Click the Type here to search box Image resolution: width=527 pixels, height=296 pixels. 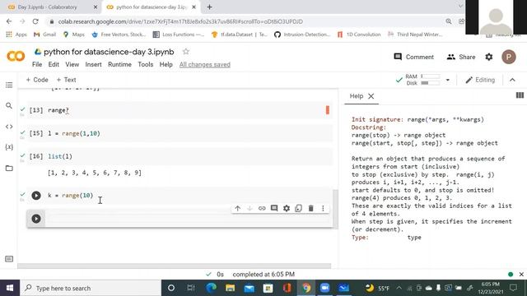[91, 288]
